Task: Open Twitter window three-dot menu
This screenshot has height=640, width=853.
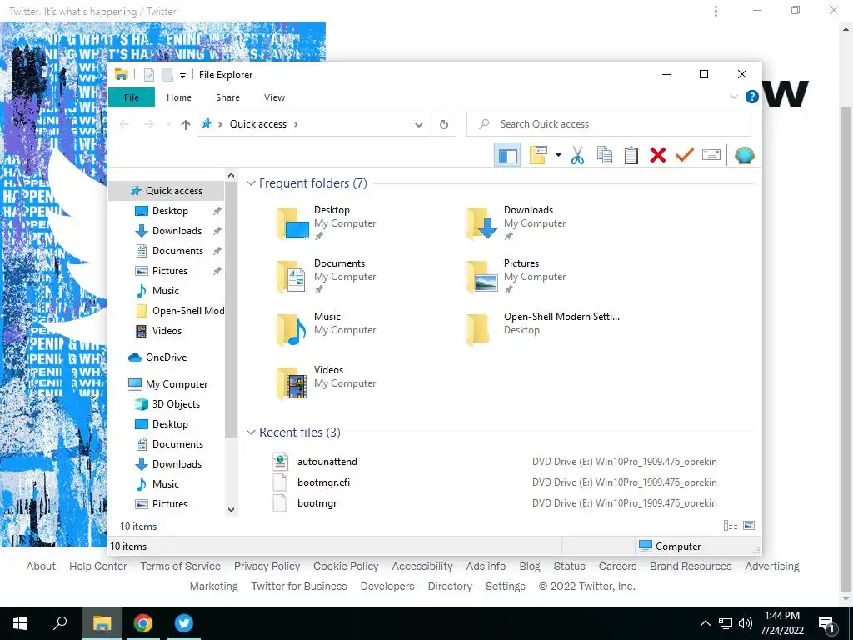Action: click(x=716, y=11)
